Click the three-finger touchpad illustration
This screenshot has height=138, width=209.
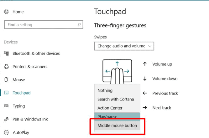(117, 72)
